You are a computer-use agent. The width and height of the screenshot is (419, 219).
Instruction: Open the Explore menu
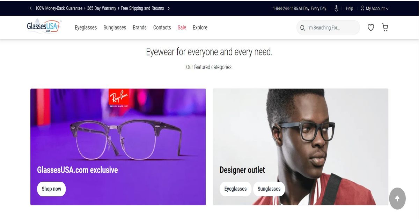point(200,28)
